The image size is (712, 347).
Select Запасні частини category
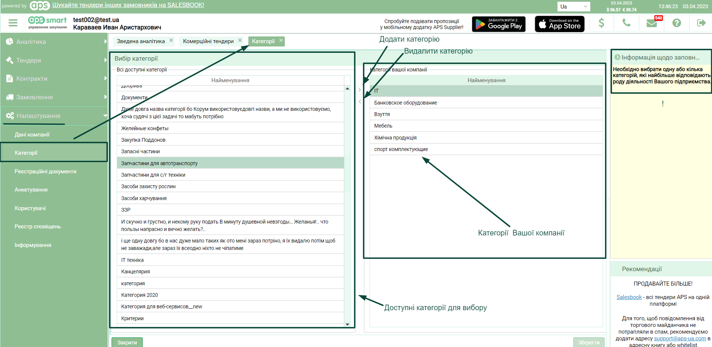pos(231,151)
